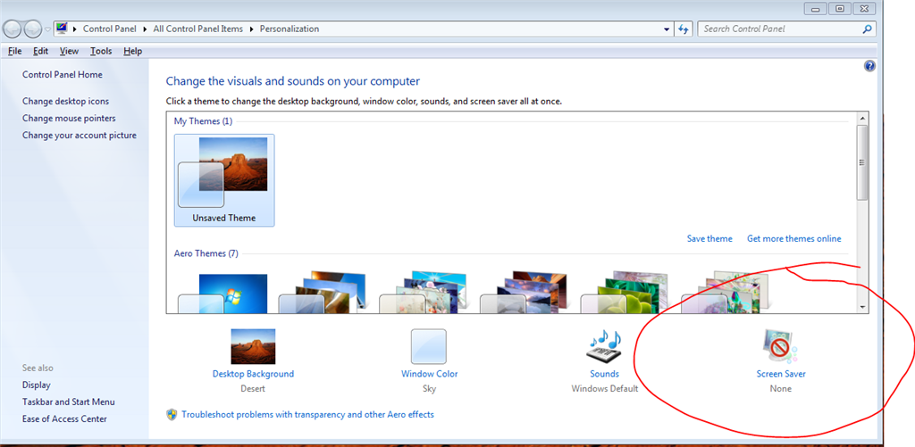The image size is (915, 447).
Task: Open Display under See also
Action: pos(36,385)
